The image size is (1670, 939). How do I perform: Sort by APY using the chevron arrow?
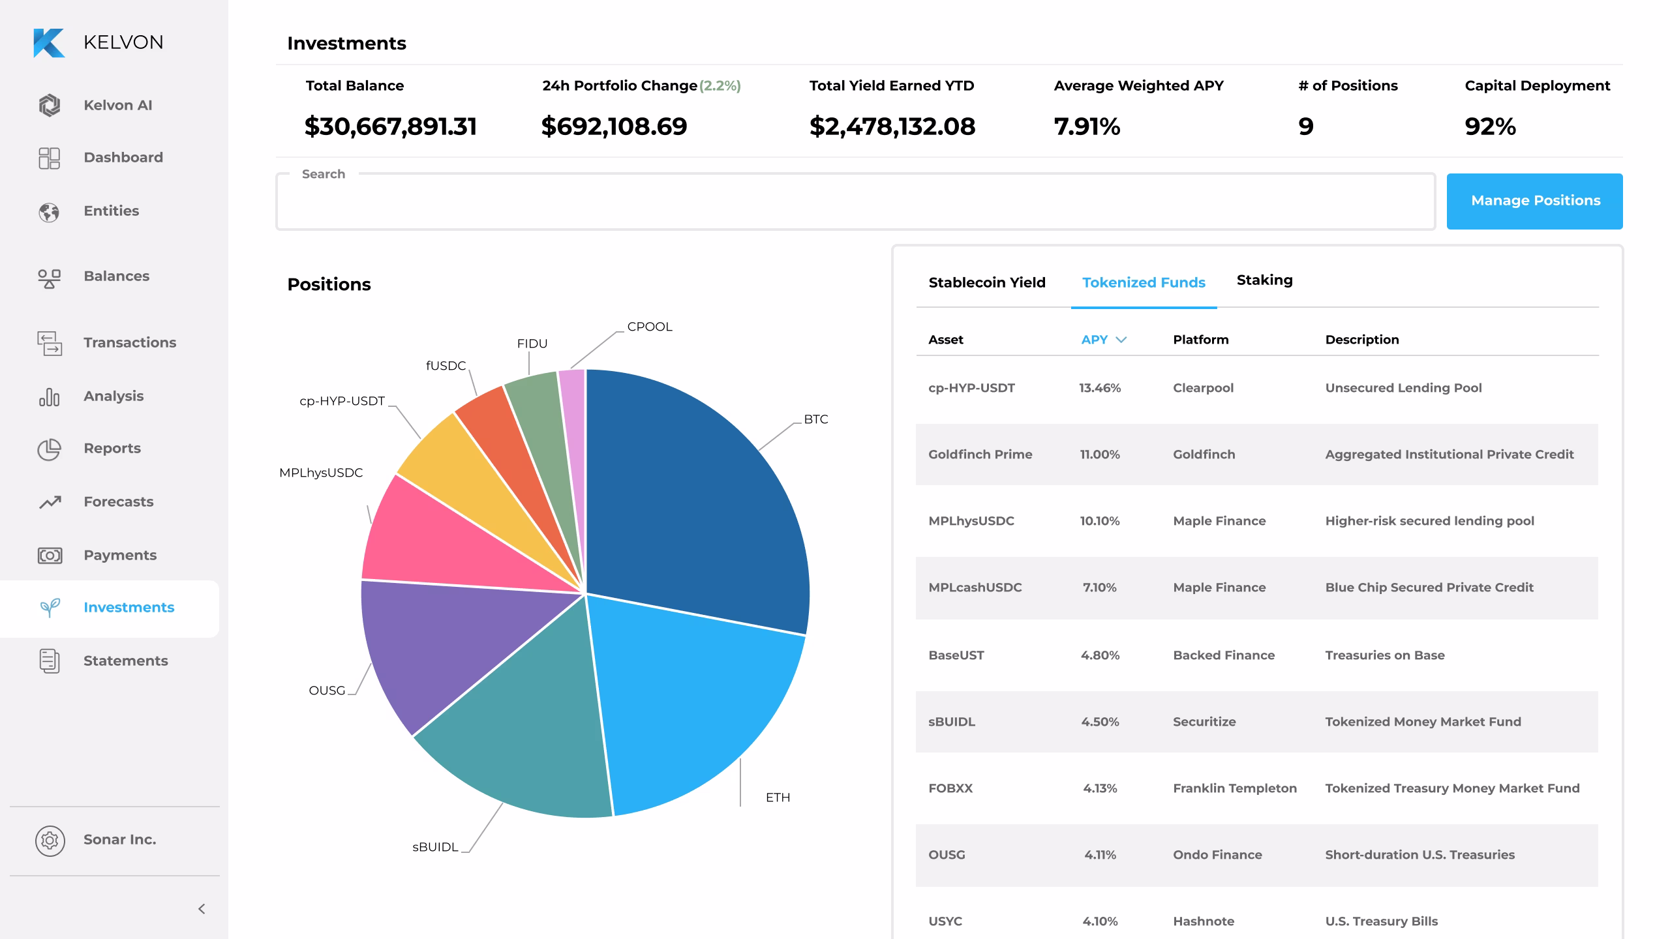(x=1121, y=340)
